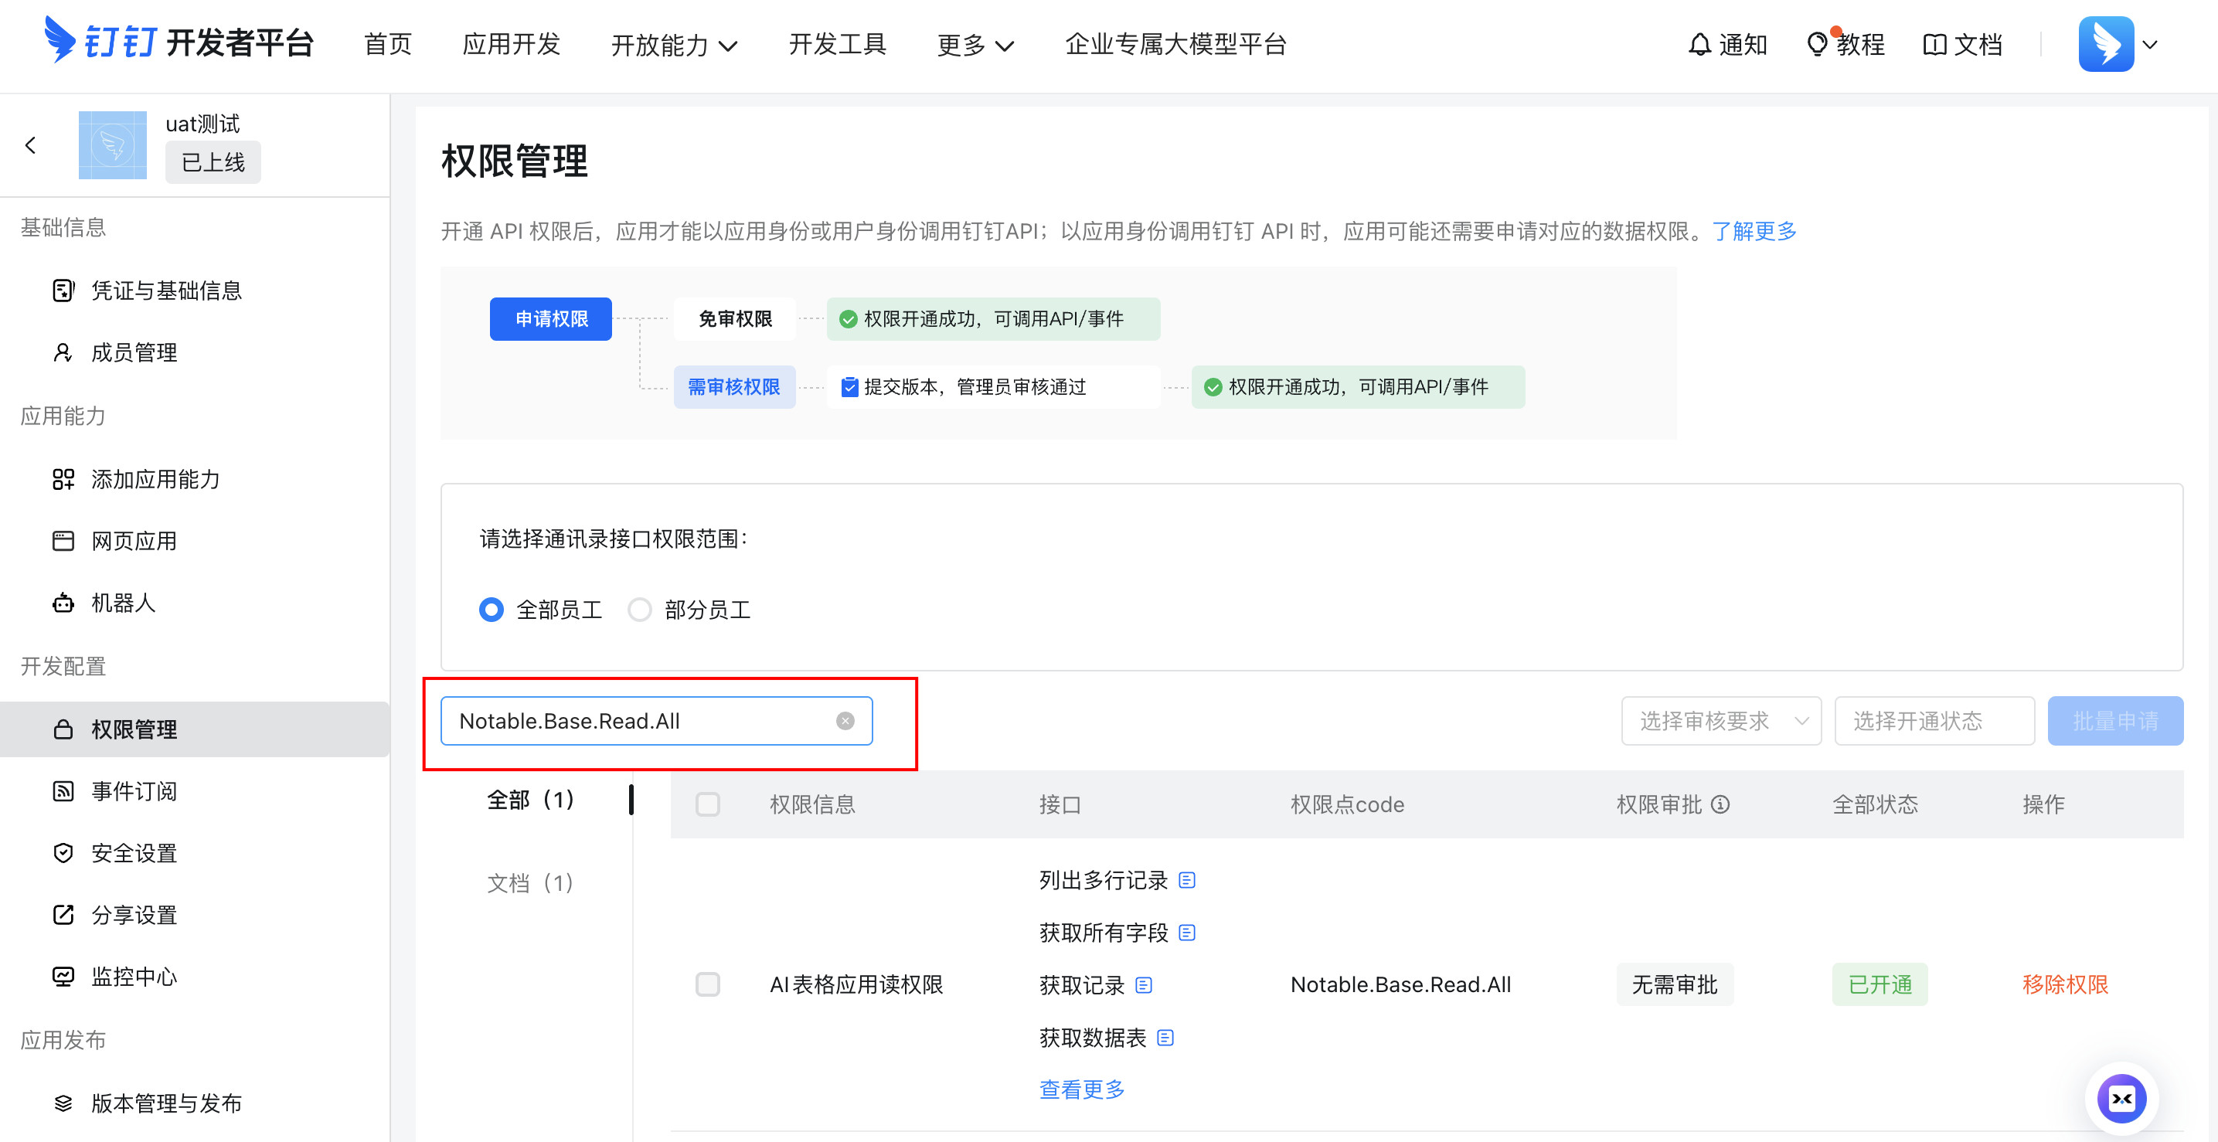Click the 教程 lightbulb icon
Viewport: 2218px width, 1142px height.
click(x=1817, y=45)
